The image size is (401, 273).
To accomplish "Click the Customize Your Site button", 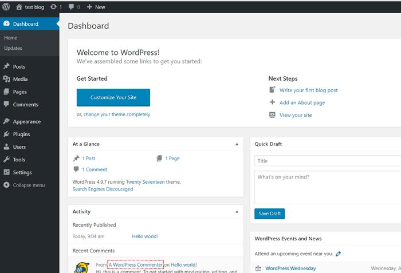I will pyautogui.click(x=113, y=97).
